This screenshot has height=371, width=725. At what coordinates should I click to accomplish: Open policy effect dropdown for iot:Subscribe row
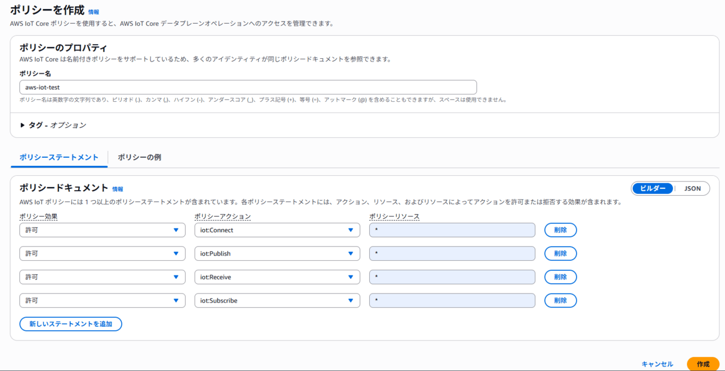coord(102,300)
